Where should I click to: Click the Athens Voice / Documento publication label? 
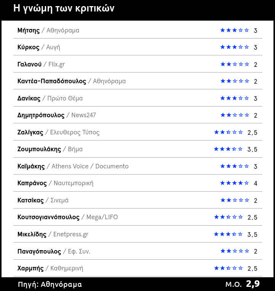(x=90, y=166)
